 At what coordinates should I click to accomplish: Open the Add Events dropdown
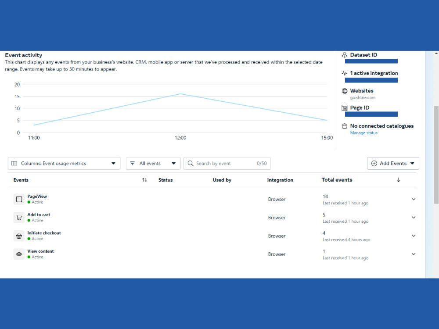coord(393,163)
